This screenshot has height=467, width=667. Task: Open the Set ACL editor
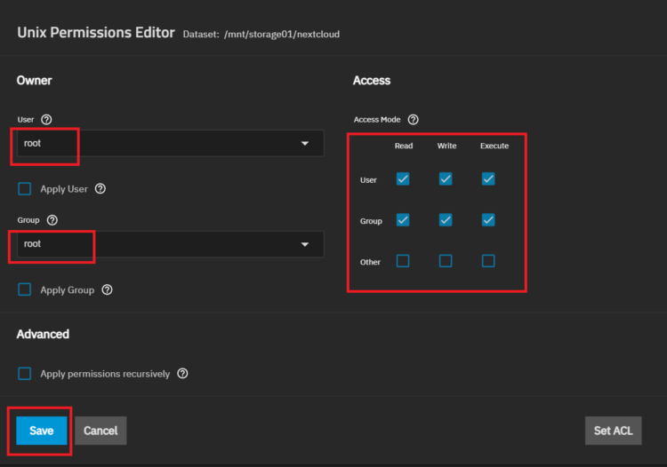[x=613, y=431]
